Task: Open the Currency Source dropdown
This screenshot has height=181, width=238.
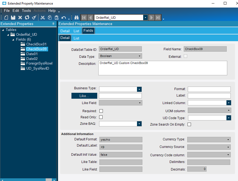Action: (228, 147)
